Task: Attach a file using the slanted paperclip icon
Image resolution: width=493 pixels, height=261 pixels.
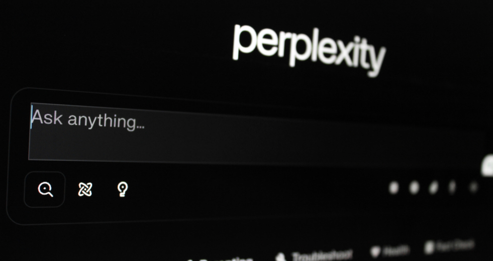Action: 434,188
